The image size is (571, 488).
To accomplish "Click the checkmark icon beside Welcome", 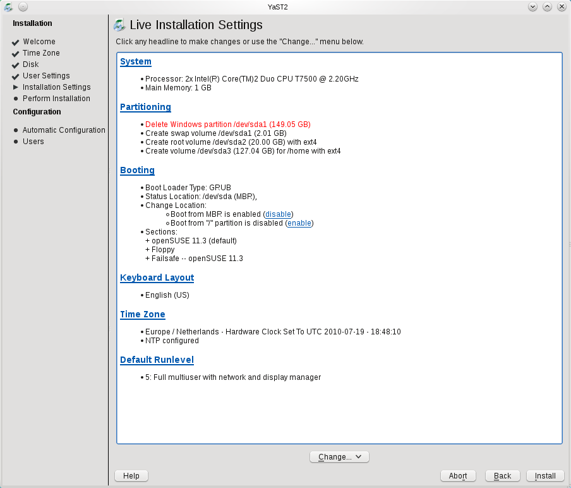I will pyautogui.click(x=16, y=42).
